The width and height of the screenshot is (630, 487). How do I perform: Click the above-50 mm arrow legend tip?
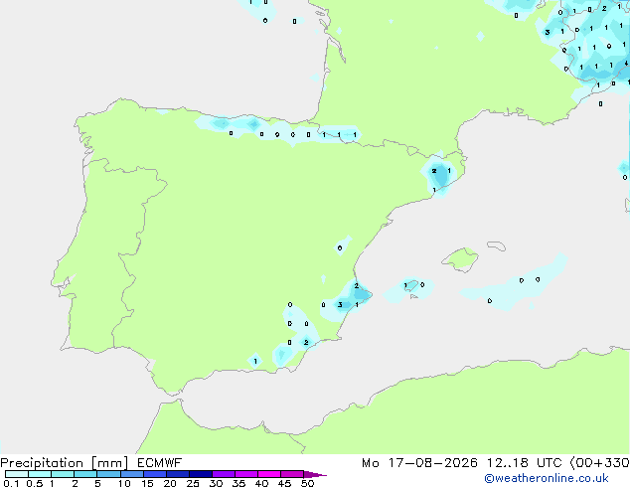(x=315, y=474)
